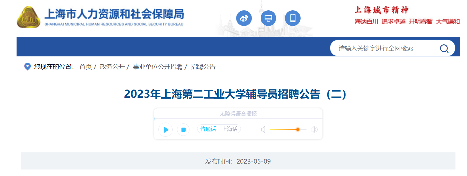Click the 大气谦和 slogan text
The height and width of the screenshot is (176, 467).
pyautogui.click(x=448, y=22)
